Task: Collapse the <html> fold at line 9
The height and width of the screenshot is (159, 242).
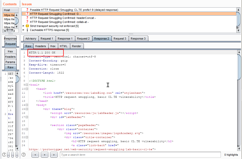Action: point(27,85)
